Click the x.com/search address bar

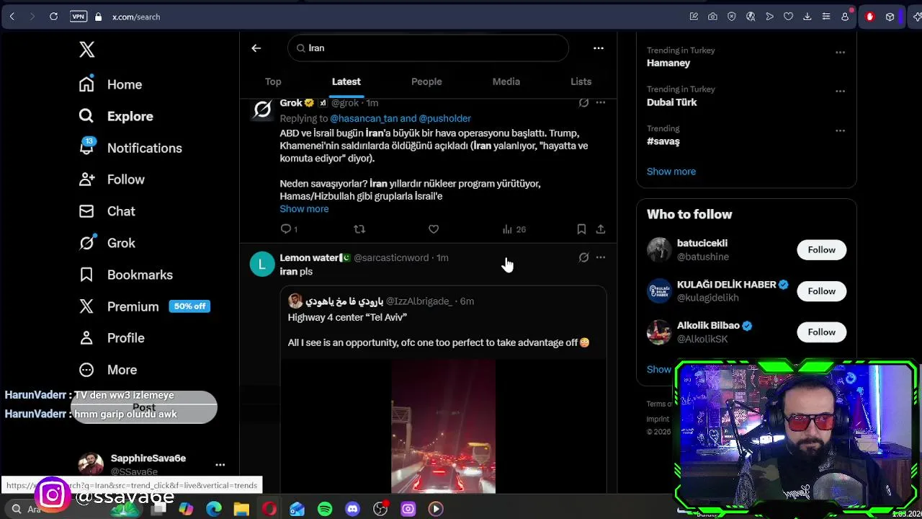click(x=136, y=17)
